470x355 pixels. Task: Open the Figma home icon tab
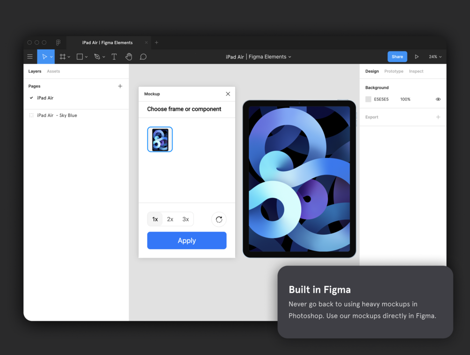pos(58,43)
